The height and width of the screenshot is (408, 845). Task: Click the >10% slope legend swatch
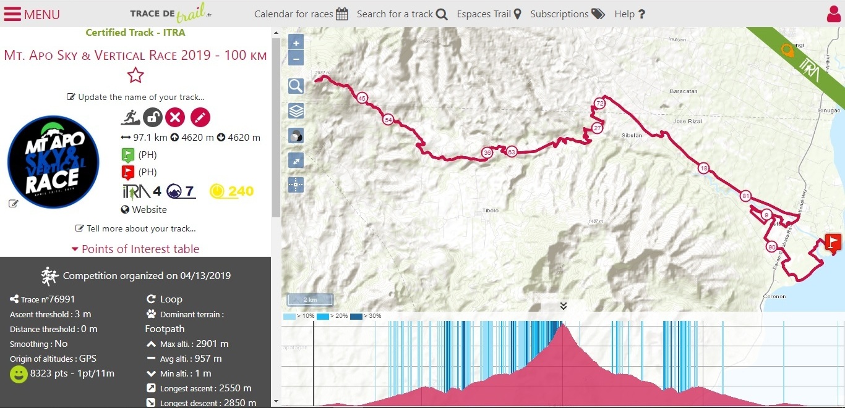coord(291,316)
